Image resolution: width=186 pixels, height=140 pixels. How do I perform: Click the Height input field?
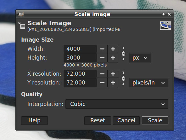tap(80, 58)
